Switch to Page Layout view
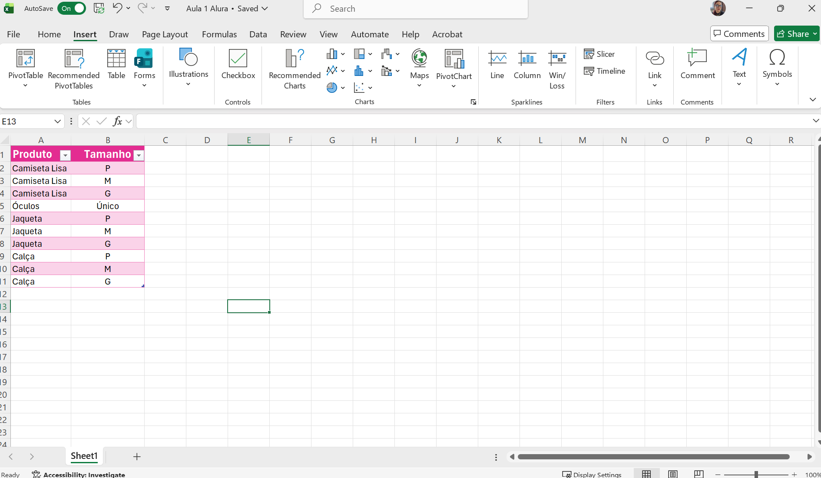 [x=673, y=473]
